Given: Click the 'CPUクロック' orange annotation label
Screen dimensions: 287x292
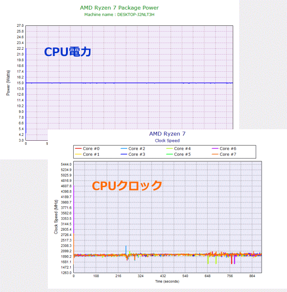Looking at the screenshot, I should [x=127, y=186].
